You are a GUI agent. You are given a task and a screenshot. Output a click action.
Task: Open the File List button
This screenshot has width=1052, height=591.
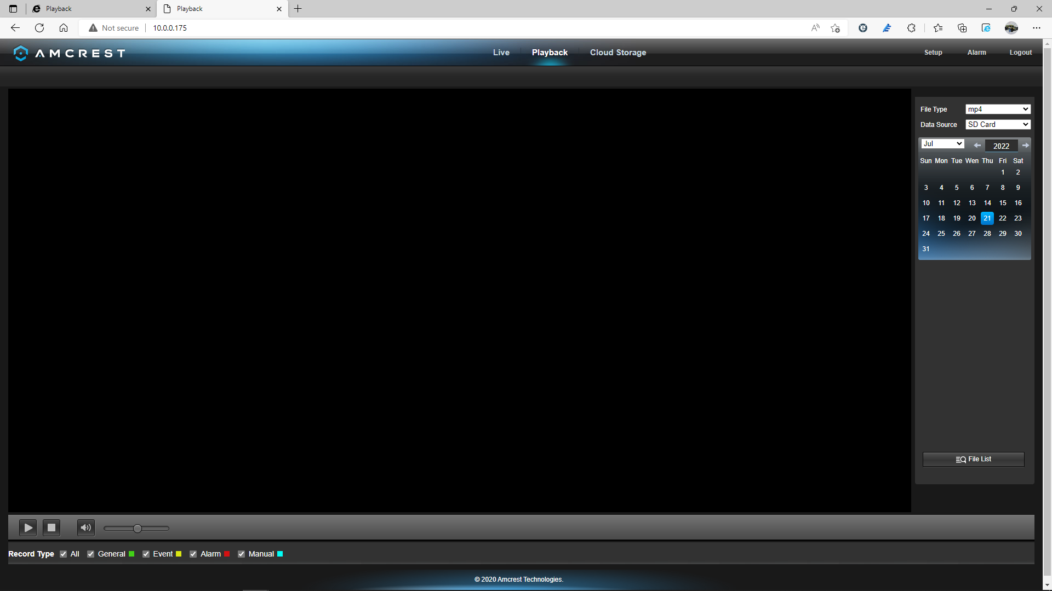(974, 459)
